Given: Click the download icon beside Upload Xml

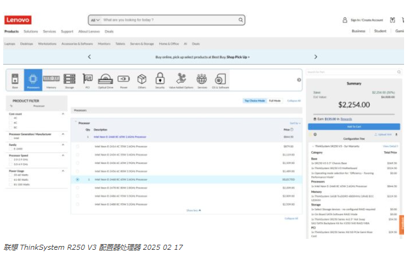Looking at the screenshot, I should (396, 135).
